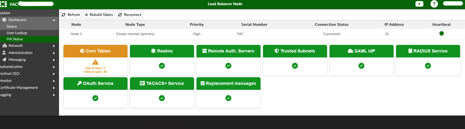Expand the Network menu arrow
465x129 pixels.
tap(54, 46)
